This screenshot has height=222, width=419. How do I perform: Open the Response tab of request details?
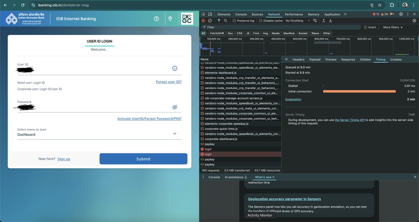[348, 59]
